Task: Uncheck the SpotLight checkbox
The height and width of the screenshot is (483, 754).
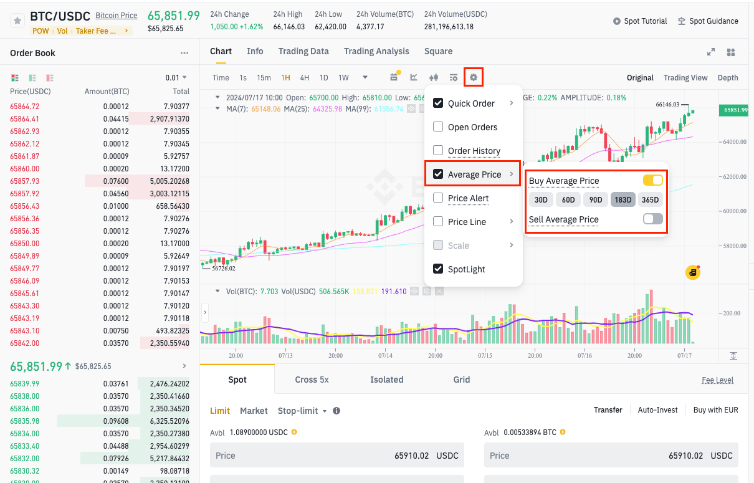Action: (x=438, y=269)
